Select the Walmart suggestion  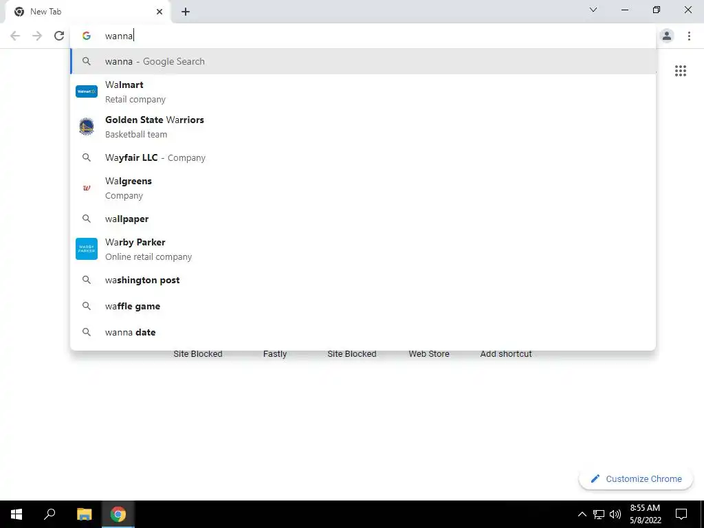tap(363, 91)
